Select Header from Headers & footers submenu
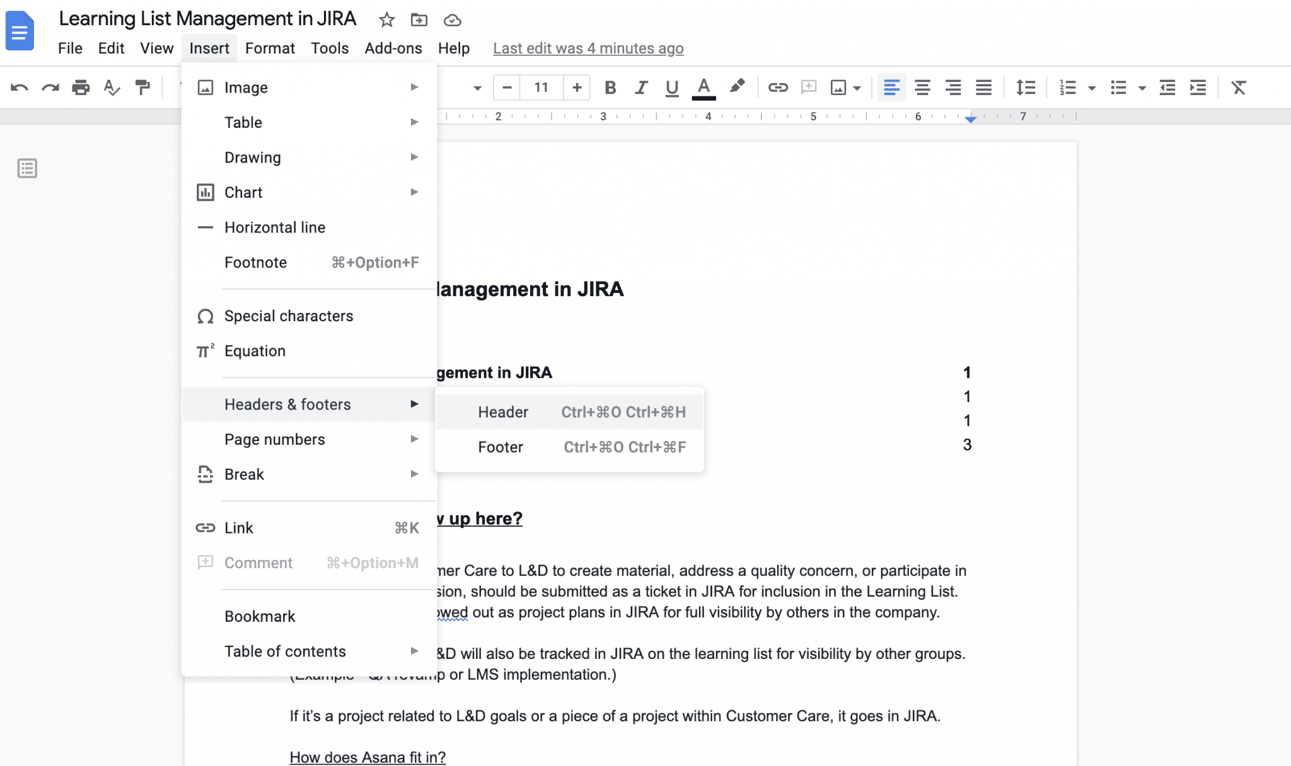Viewport: 1291px width, 766px height. click(x=502, y=411)
